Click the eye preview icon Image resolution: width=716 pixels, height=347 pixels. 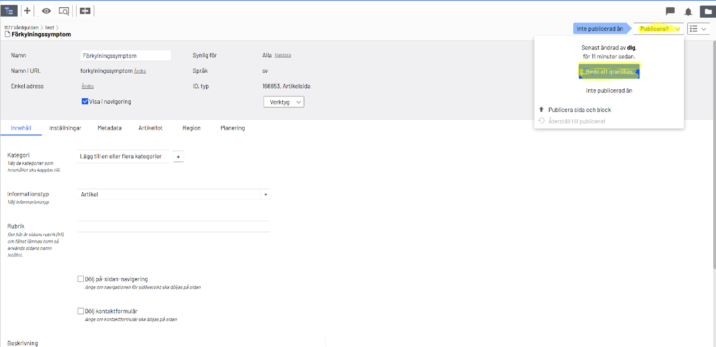click(x=46, y=10)
